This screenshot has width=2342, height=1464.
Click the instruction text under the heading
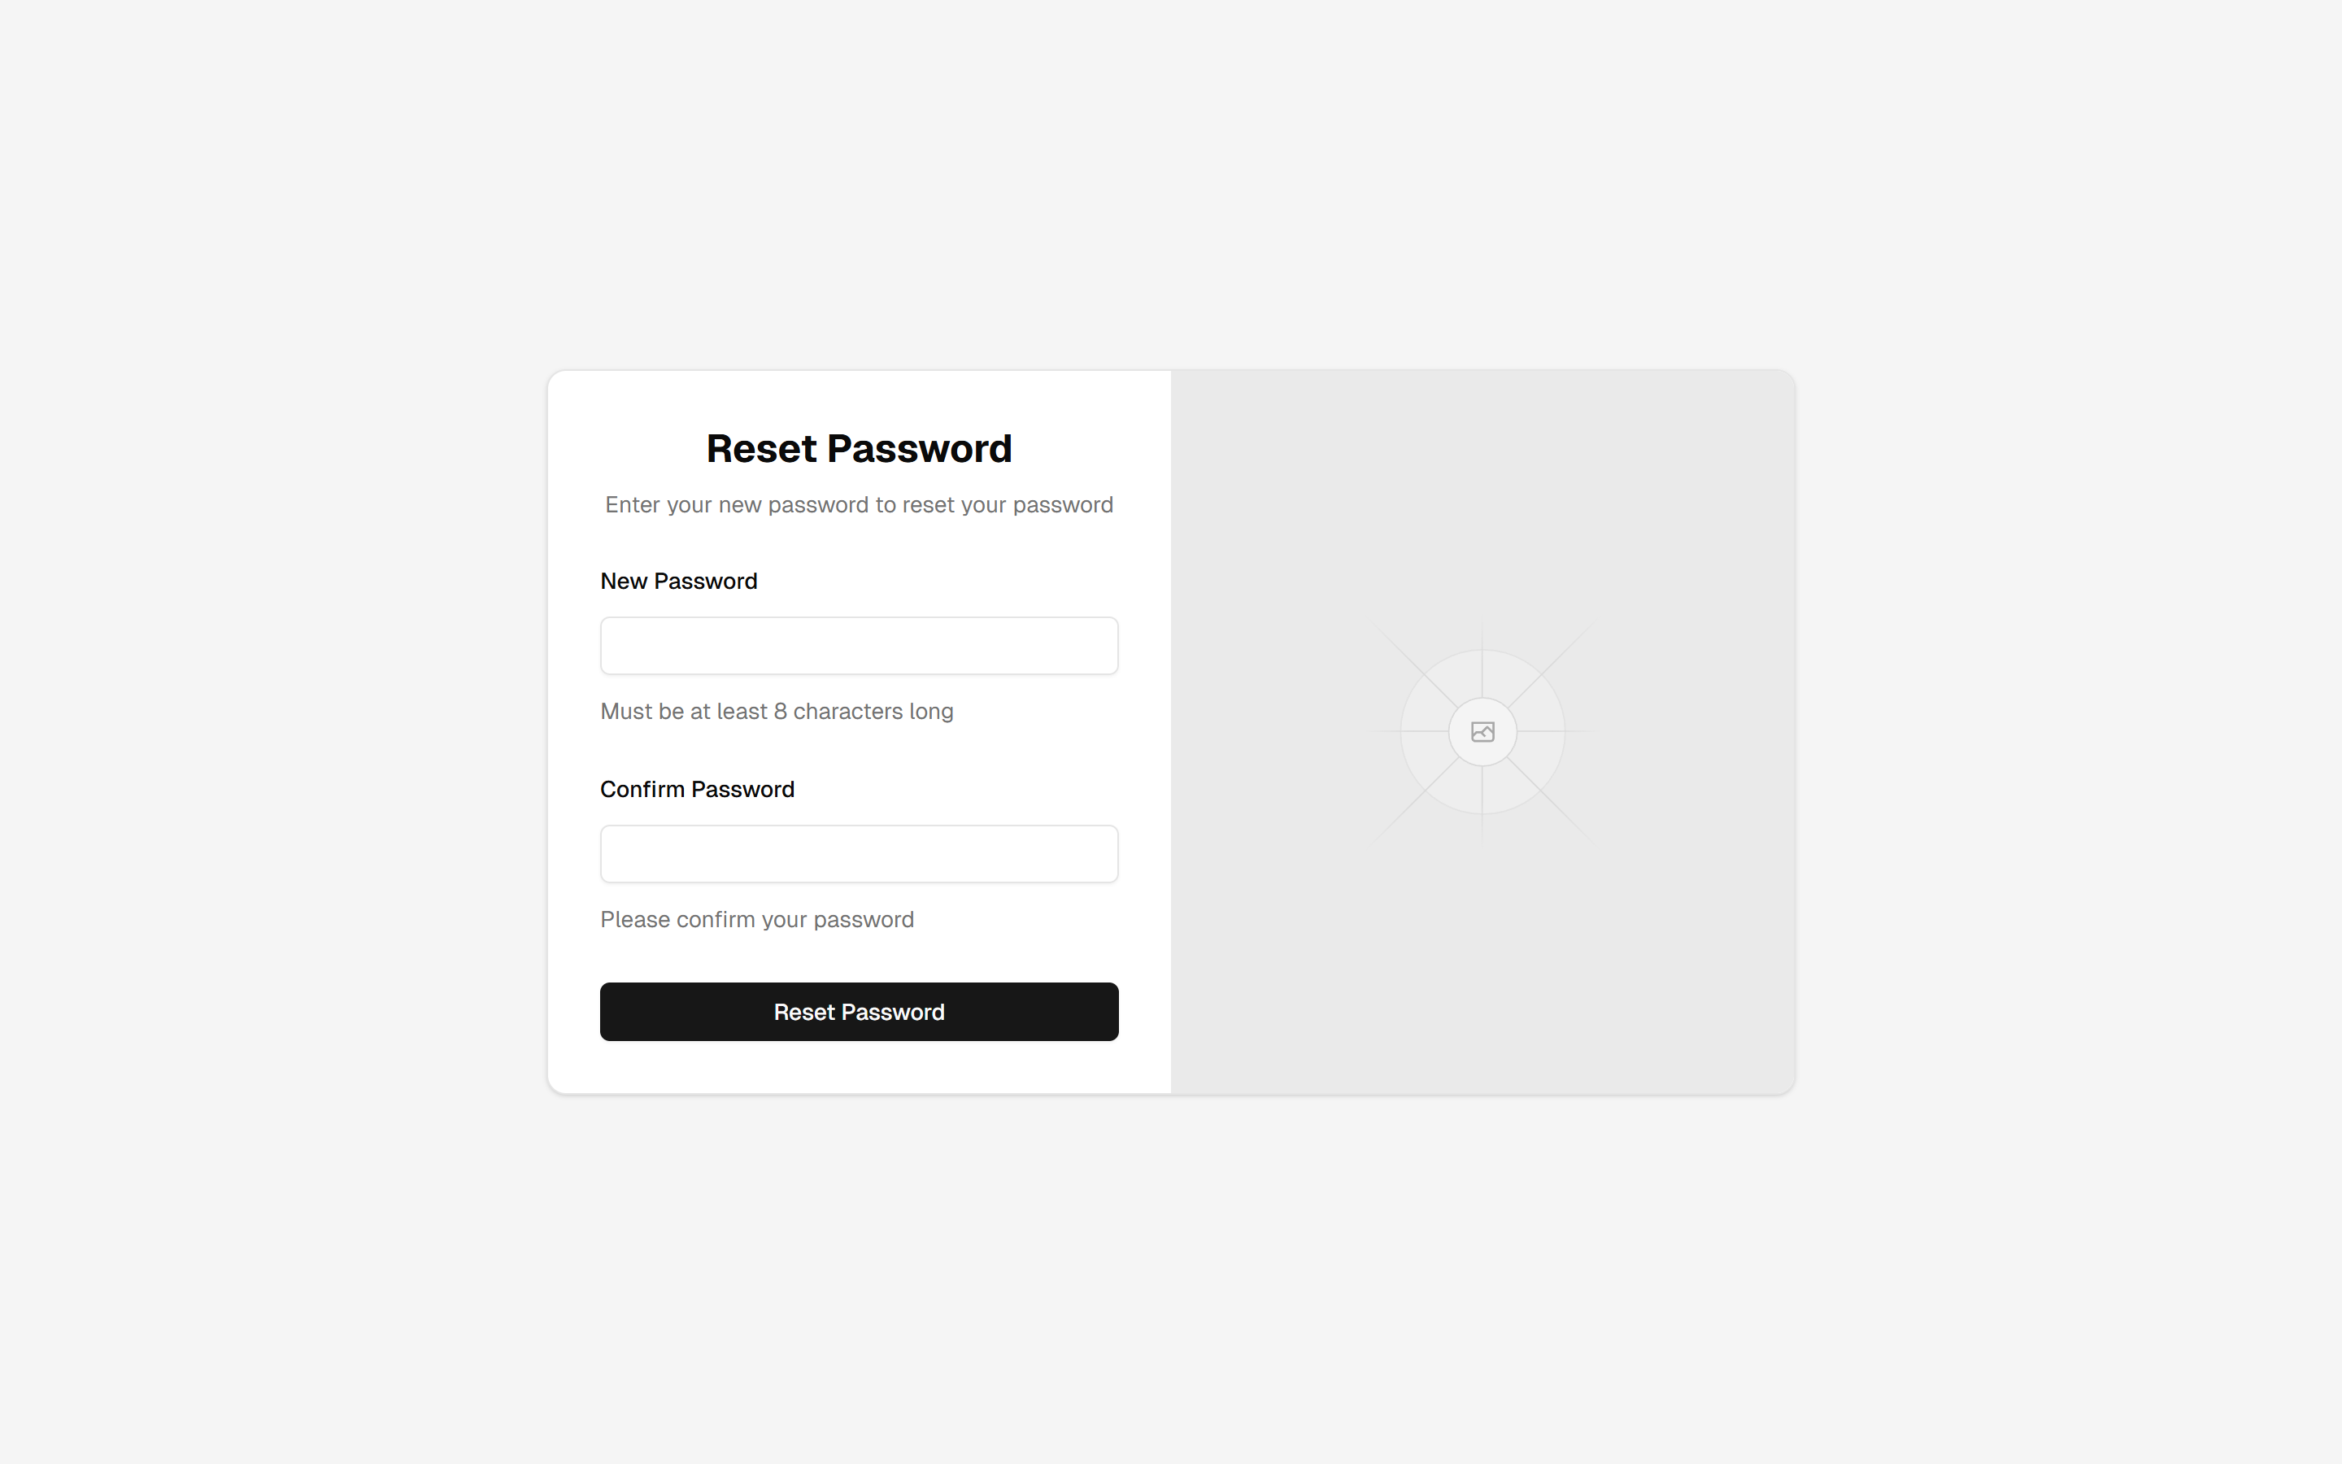pyautogui.click(x=859, y=503)
